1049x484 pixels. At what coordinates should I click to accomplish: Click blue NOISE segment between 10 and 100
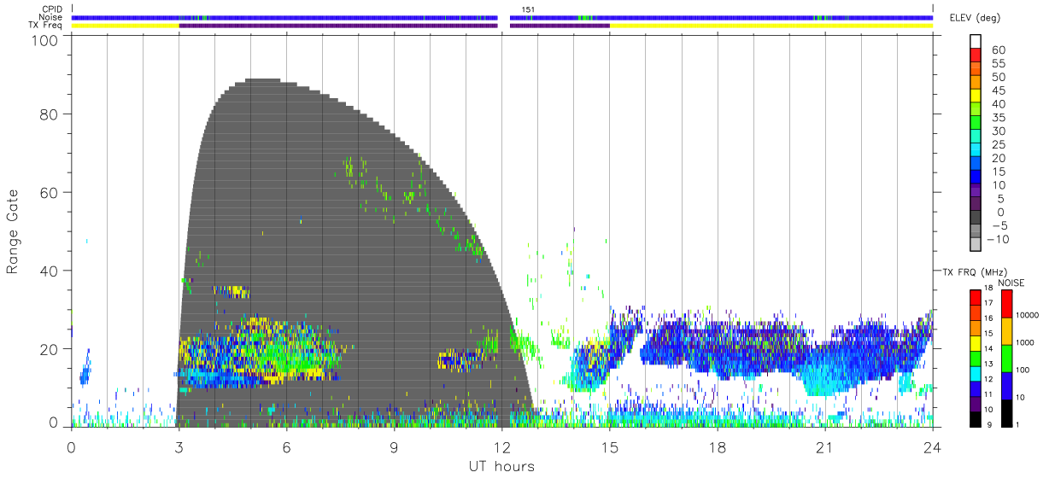pyautogui.click(x=1006, y=385)
